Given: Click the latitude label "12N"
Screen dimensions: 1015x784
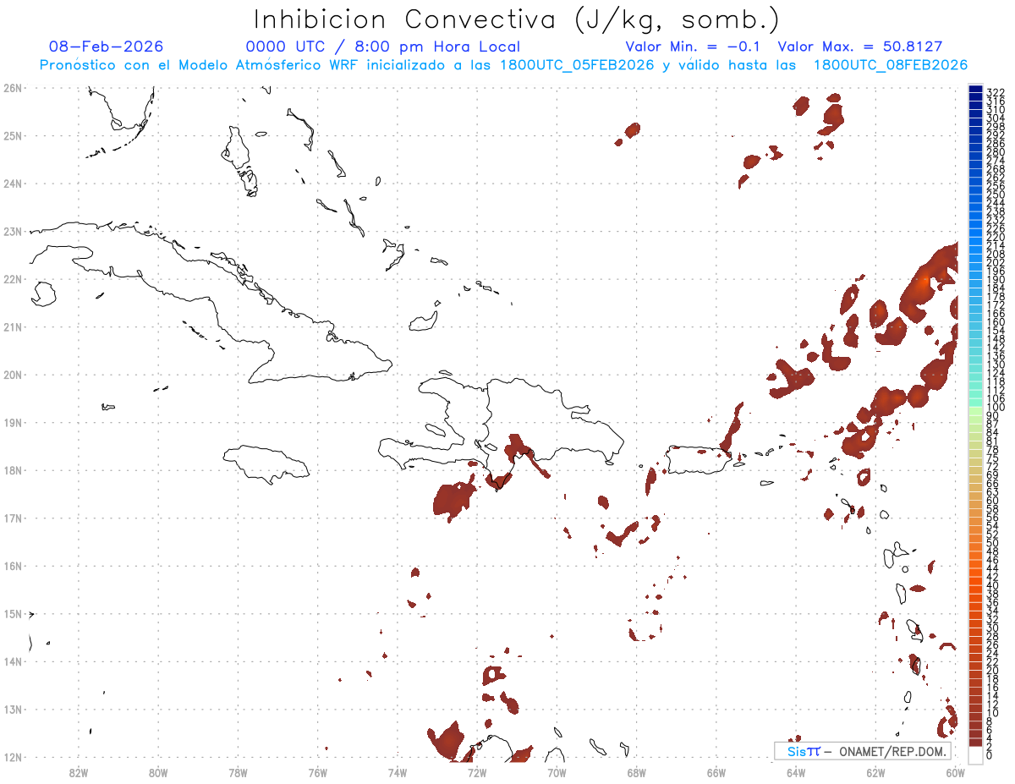Looking at the screenshot, I should click(13, 757).
